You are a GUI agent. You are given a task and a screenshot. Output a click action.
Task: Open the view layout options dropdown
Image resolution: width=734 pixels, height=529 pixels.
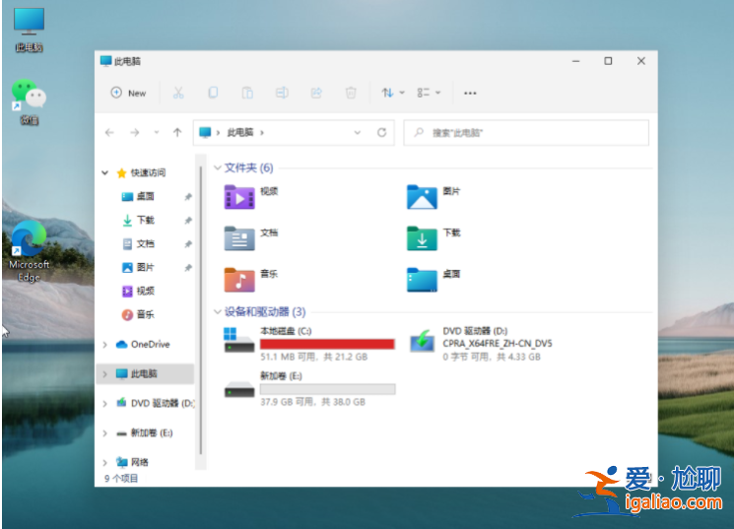click(x=429, y=93)
